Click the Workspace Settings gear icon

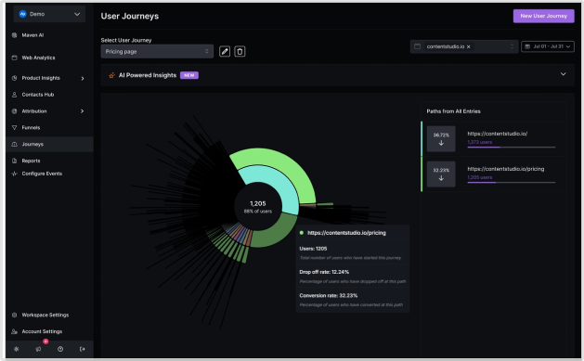(15, 315)
